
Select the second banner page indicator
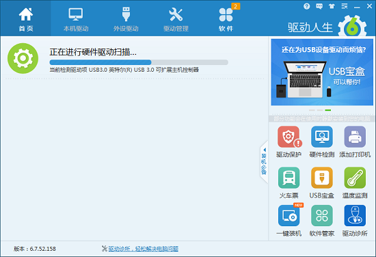point(320,110)
